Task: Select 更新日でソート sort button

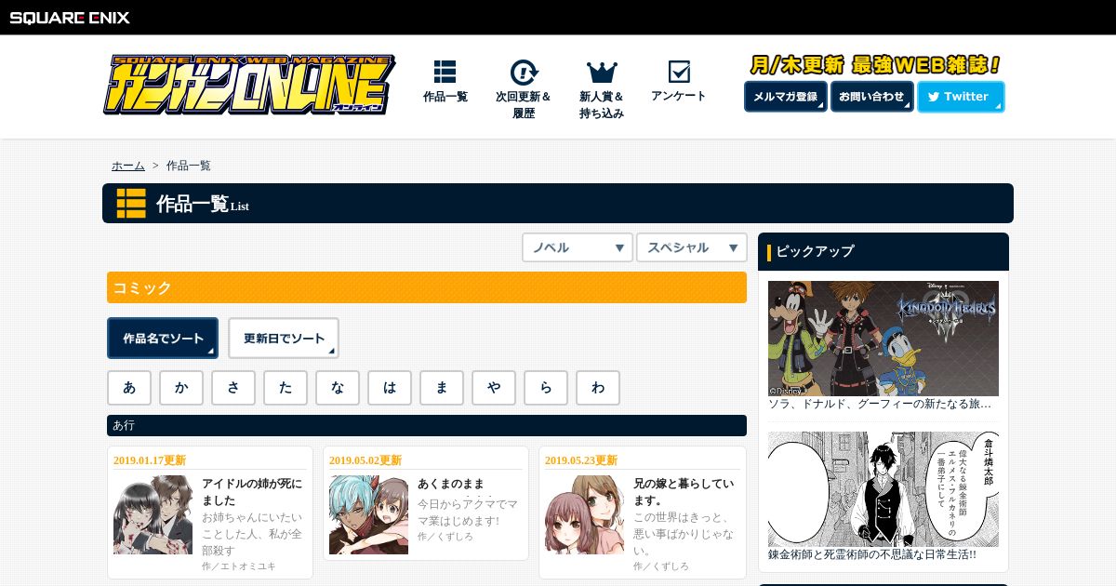Action: tap(284, 339)
